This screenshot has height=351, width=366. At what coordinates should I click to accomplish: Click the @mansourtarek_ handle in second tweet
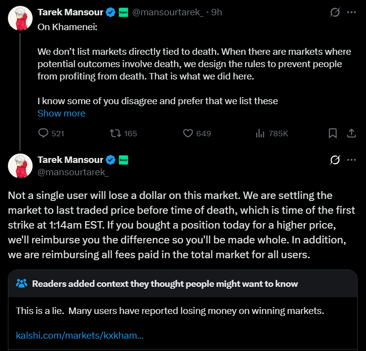(x=73, y=172)
